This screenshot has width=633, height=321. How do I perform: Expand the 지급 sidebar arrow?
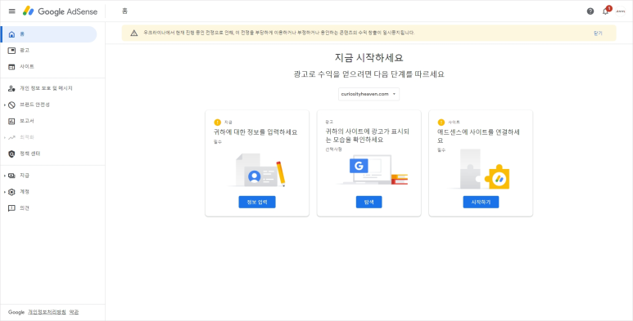point(5,176)
